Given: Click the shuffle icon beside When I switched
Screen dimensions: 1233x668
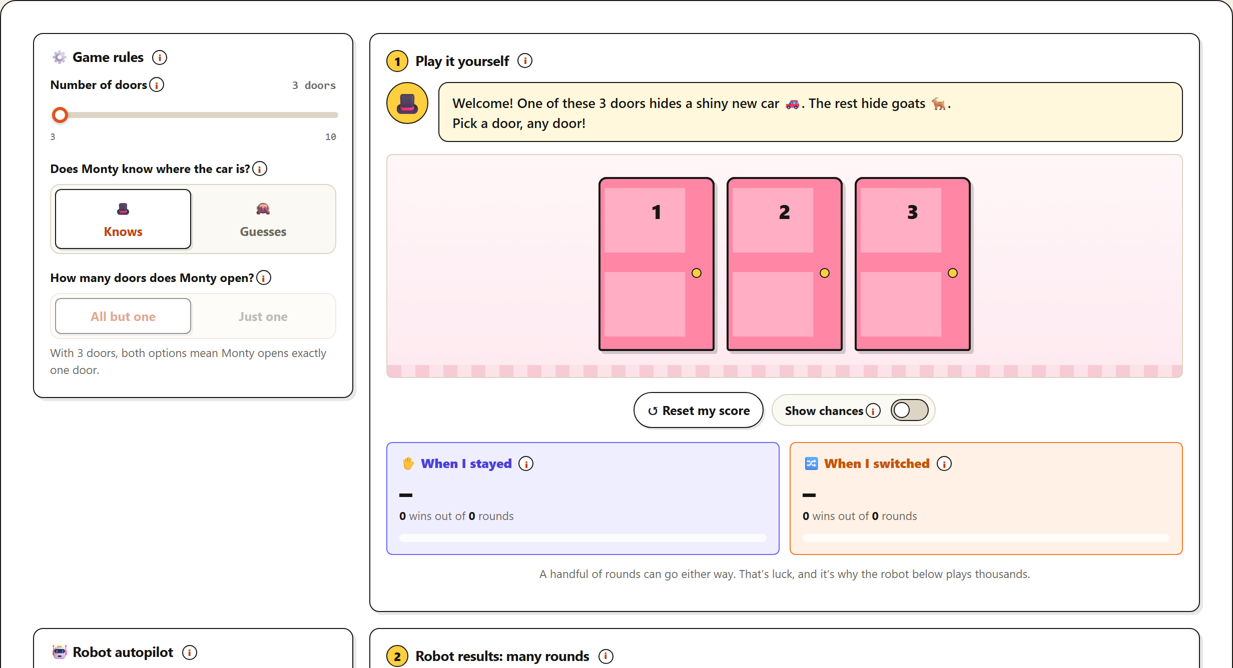Looking at the screenshot, I should 811,464.
